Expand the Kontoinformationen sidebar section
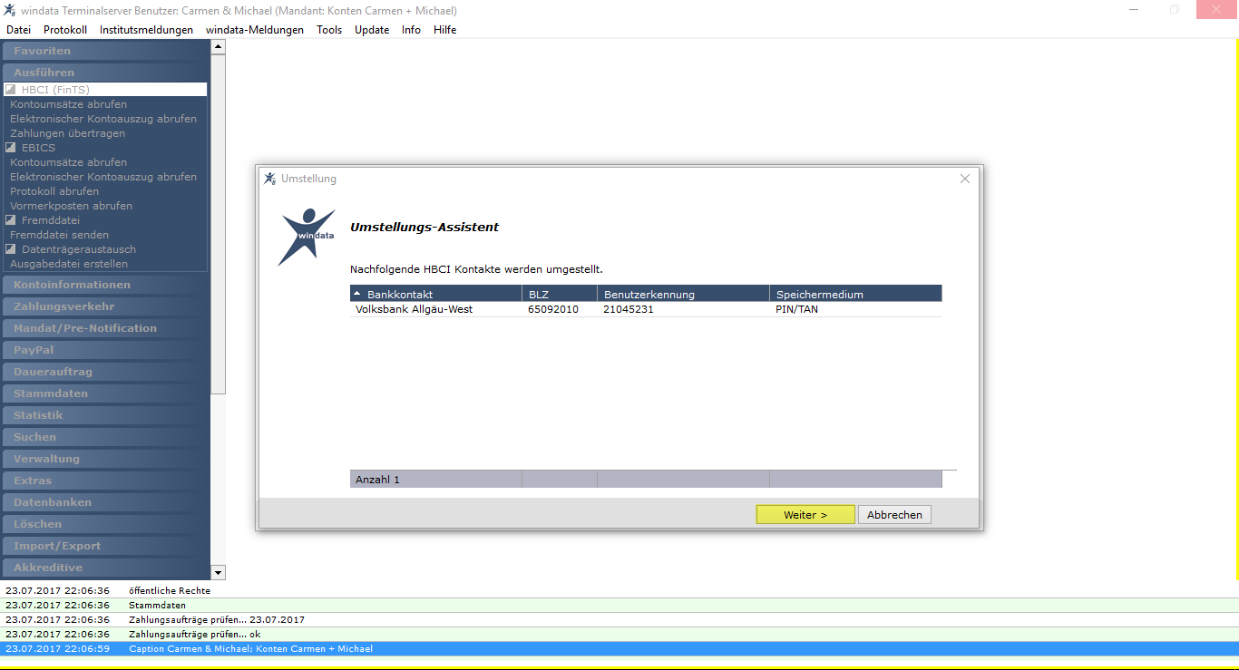 coord(105,285)
